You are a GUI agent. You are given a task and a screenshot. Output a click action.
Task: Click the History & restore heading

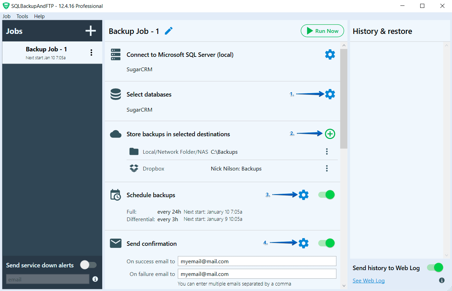(x=382, y=31)
